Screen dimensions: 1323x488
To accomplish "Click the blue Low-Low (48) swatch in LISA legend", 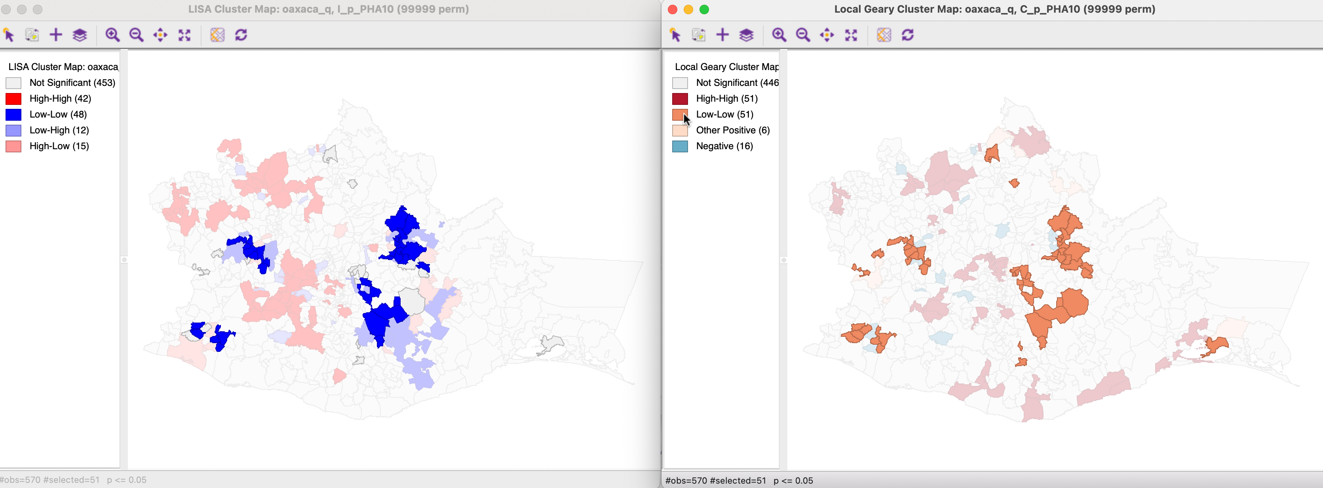I will 13,114.
